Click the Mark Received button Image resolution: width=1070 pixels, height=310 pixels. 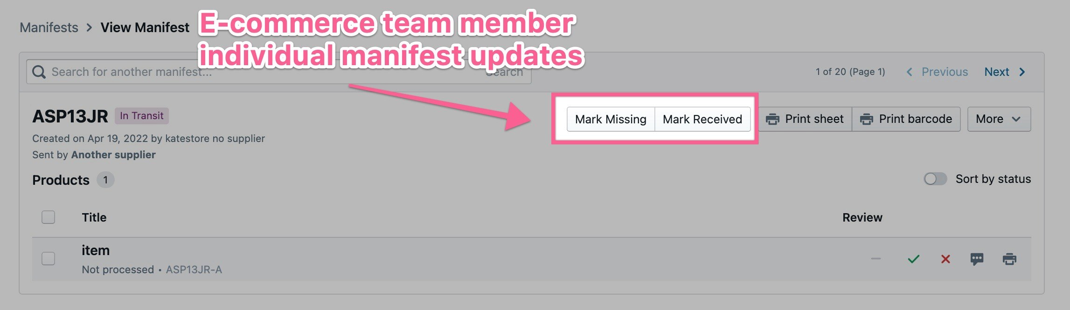tap(702, 119)
